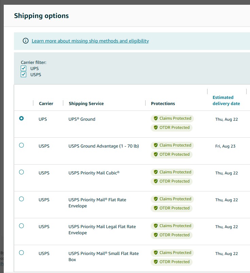This screenshot has width=250, height=273.
Task: Click Claims Protected badge in Priority Mail Flat Rate Envelope row
Action: coord(172,199)
